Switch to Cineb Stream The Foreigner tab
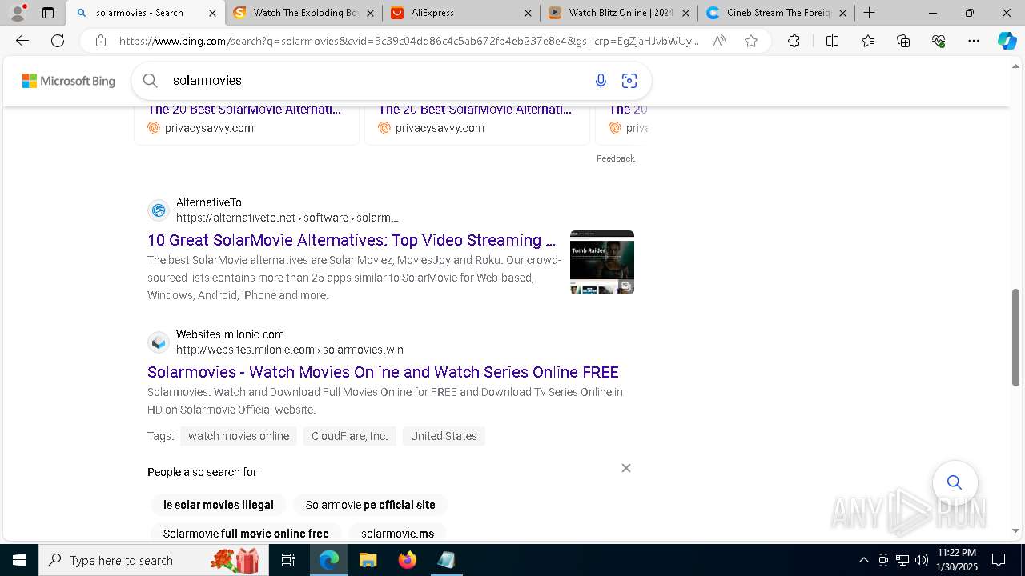1025x576 pixels. pos(778,13)
